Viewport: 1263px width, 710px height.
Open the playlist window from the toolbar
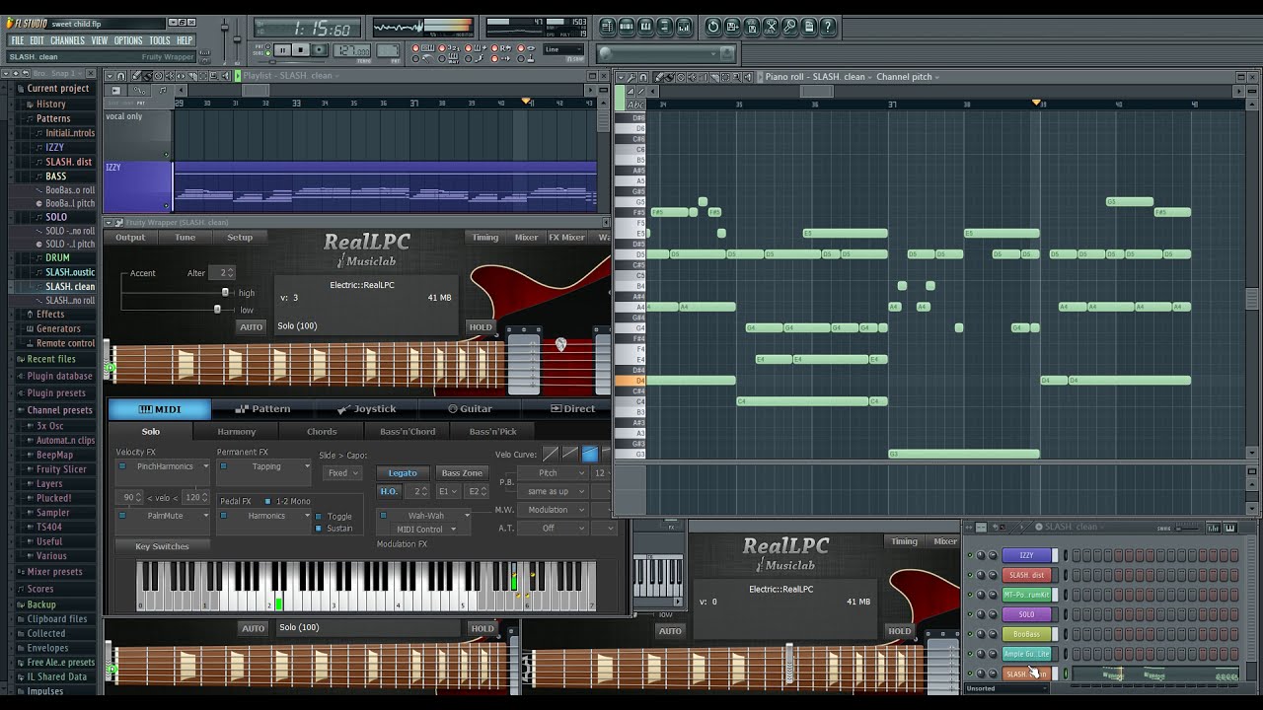(608, 27)
